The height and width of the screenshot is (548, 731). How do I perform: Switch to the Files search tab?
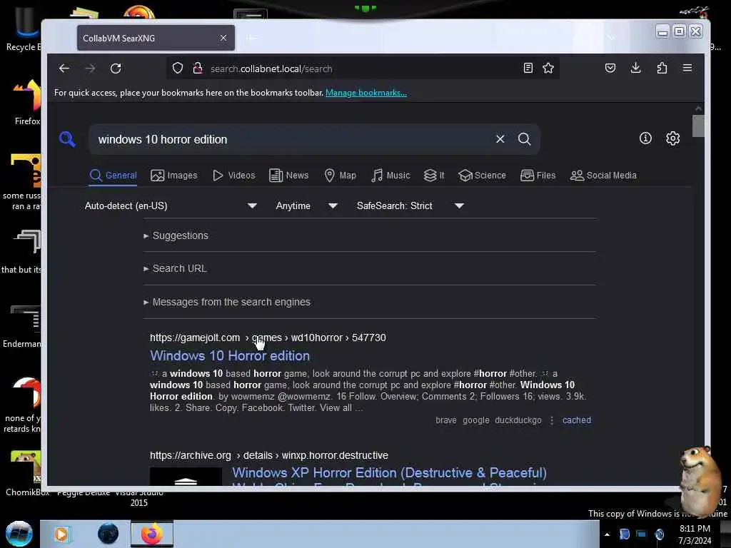(x=538, y=176)
